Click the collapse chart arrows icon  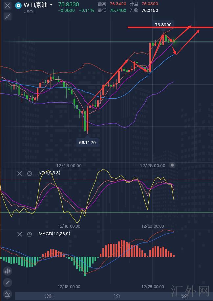pos(7,16)
